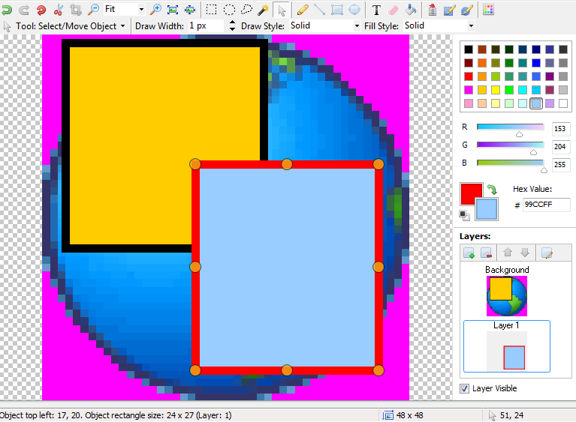Swap foreground and background colors
This screenshot has width=576, height=422.
tap(492, 189)
